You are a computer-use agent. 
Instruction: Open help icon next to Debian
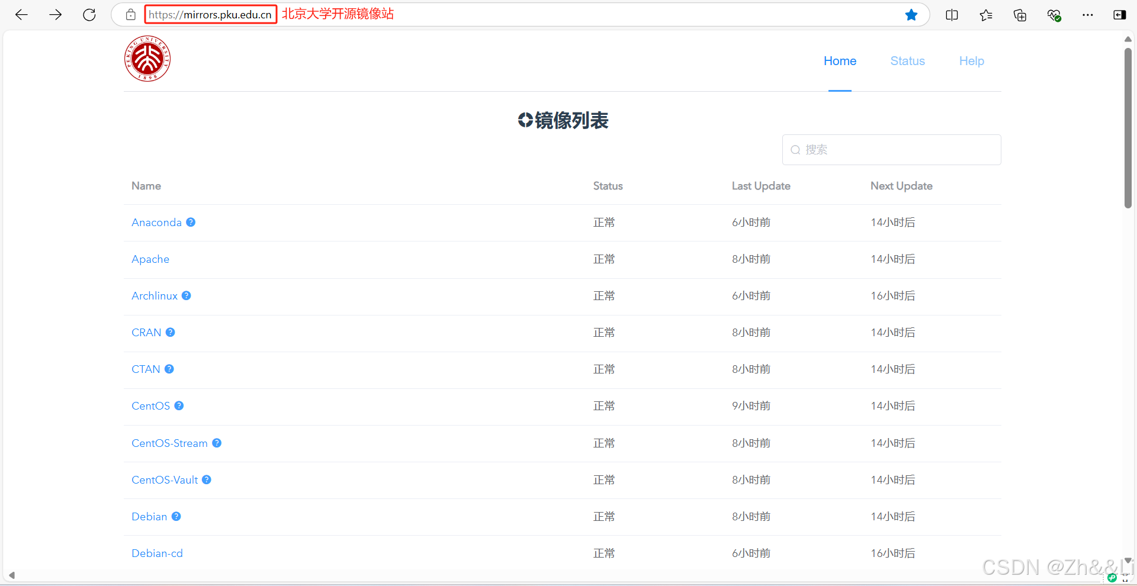tap(176, 516)
